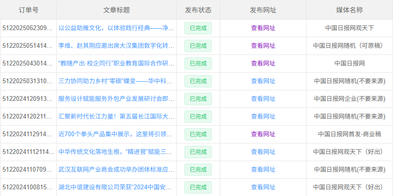Select order number 5122025043014
Viewport: 393px width, 196px height.
coord(28,64)
